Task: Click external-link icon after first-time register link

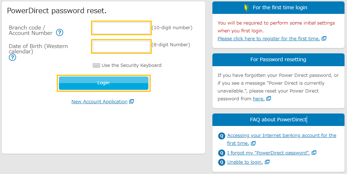Action: pos(324,38)
